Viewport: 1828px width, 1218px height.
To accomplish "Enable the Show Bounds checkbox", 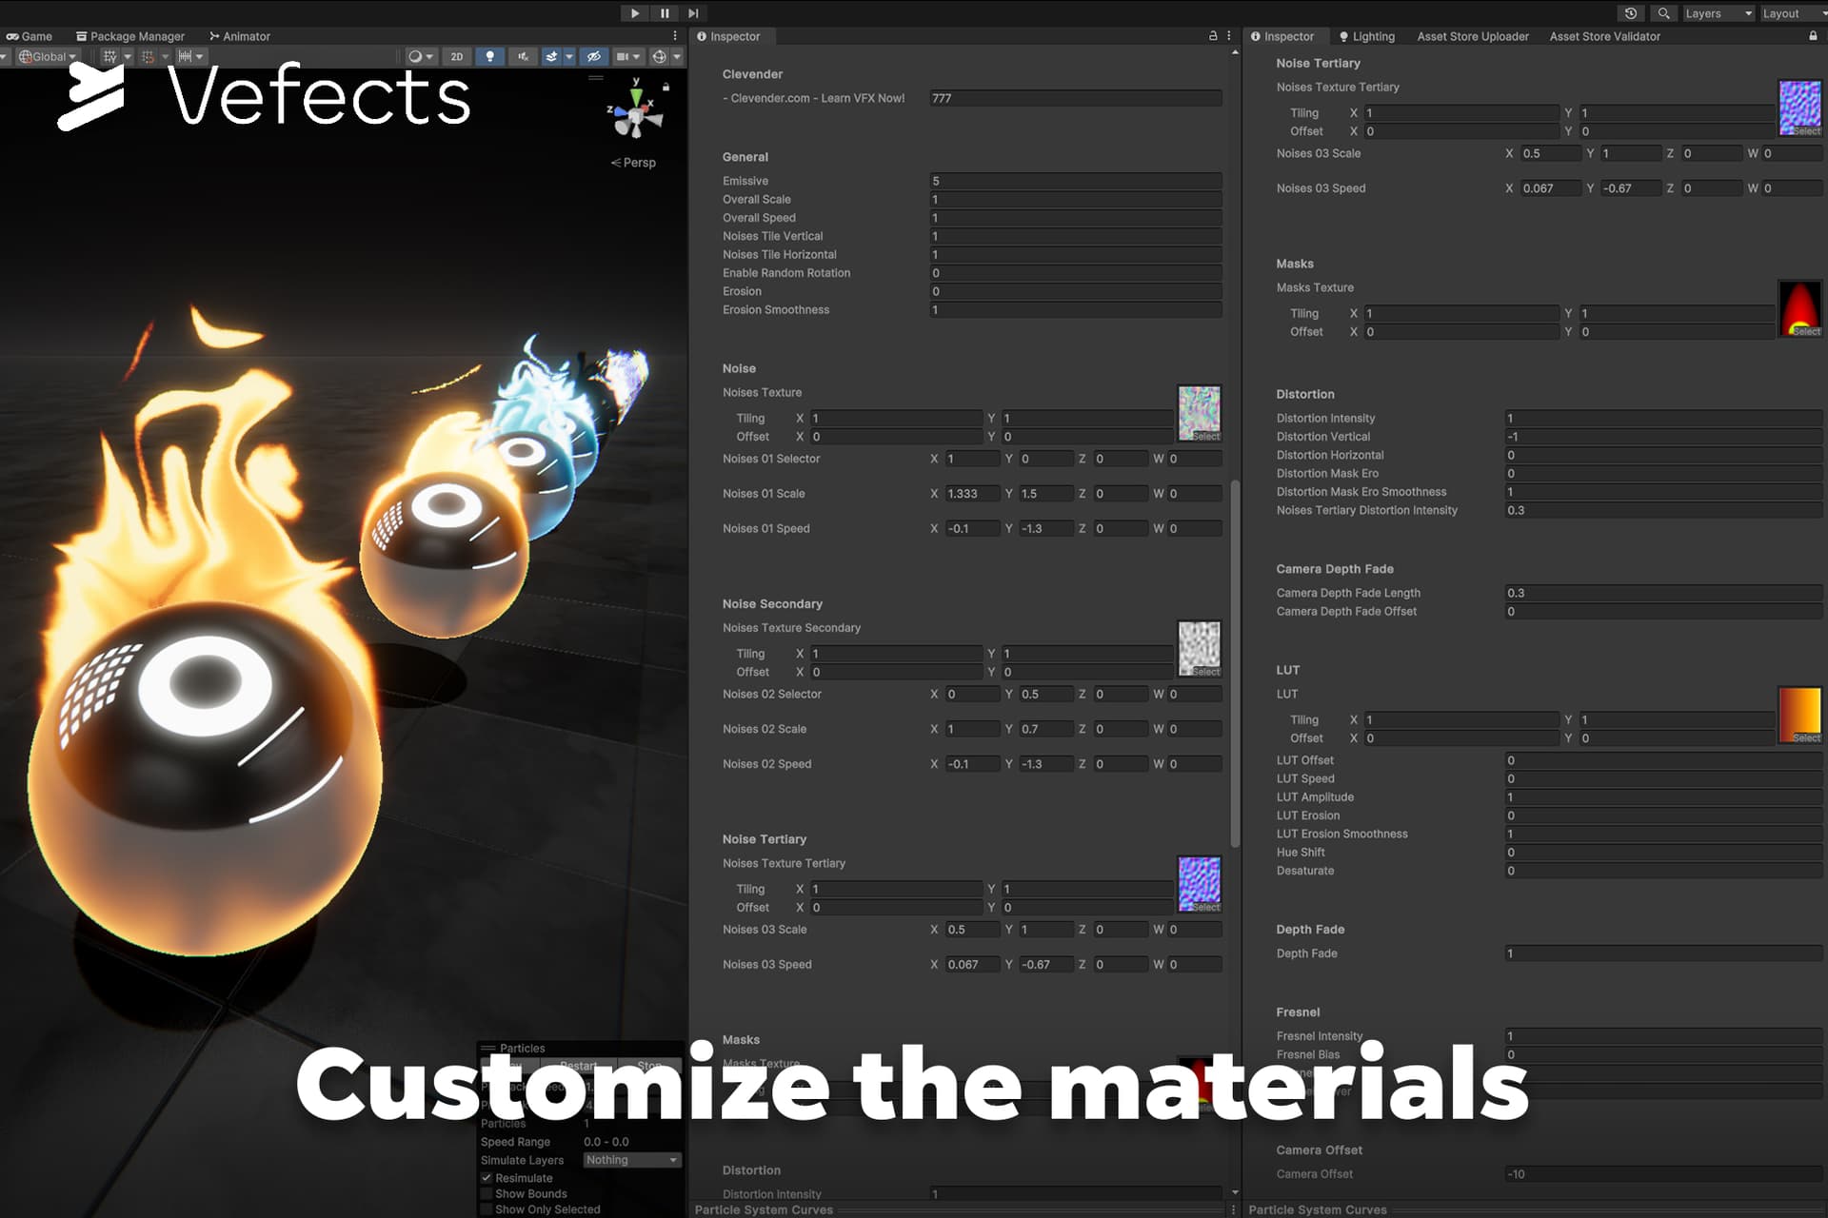I will [487, 1193].
